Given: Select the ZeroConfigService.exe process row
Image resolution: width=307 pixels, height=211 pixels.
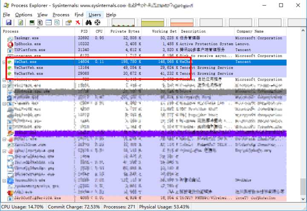Looking at the screenshot, I should 147,198.
